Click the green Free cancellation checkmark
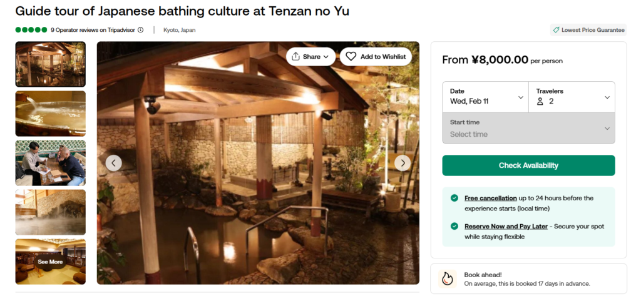The image size is (641, 299). coord(454,198)
